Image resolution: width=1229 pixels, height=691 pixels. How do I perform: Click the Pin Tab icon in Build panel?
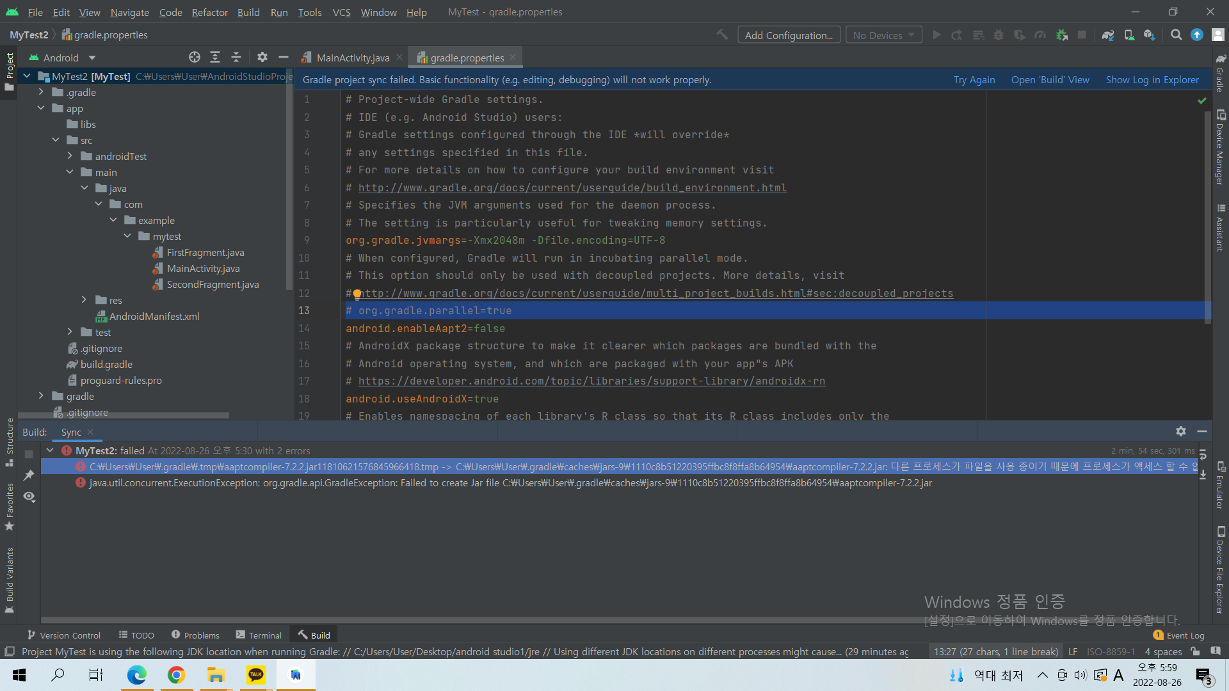click(x=29, y=475)
